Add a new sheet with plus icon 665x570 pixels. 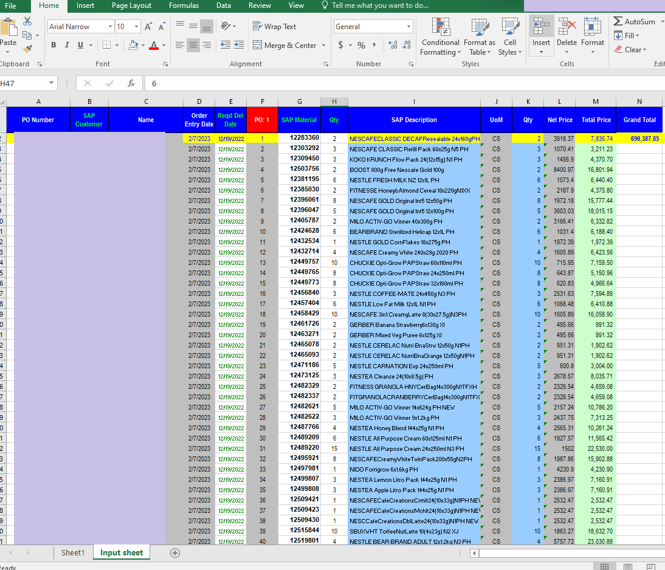[x=174, y=552]
